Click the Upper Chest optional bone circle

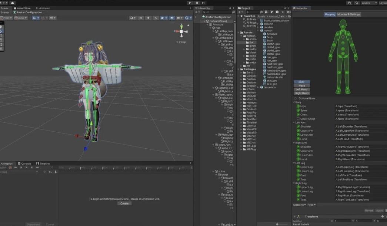(x=298, y=119)
